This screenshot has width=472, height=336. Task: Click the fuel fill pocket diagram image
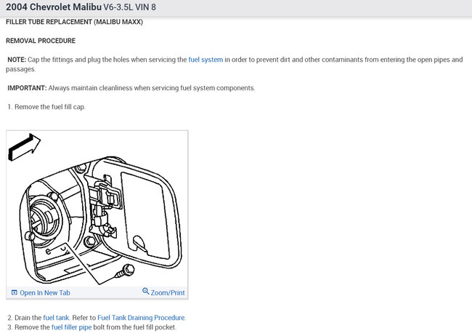[97, 209]
